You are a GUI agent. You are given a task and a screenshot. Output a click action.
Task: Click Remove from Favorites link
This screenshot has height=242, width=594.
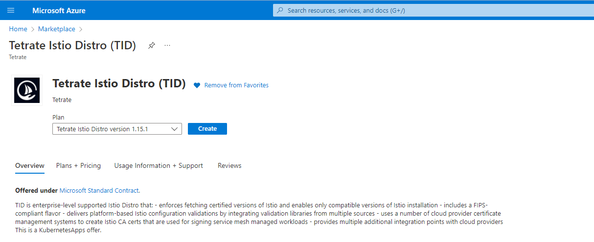click(x=236, y=85)
